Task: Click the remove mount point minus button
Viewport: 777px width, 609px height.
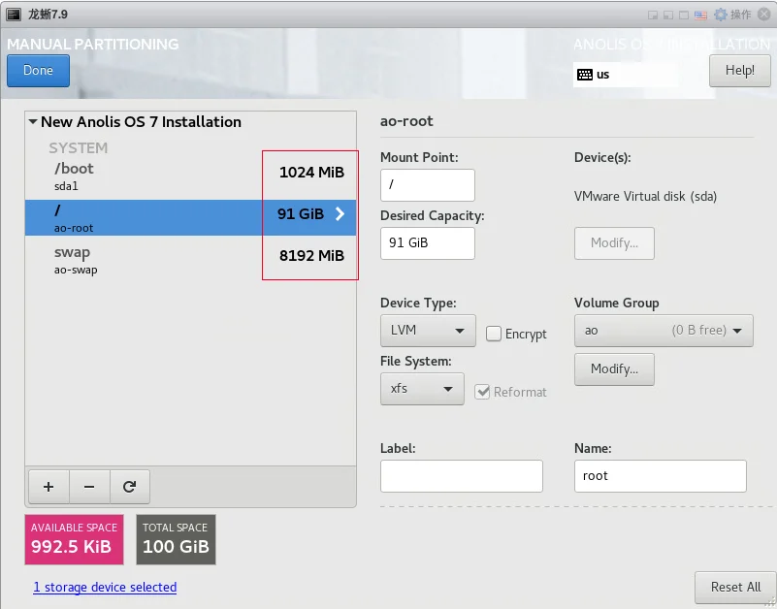Action: click(x=89, y=487)
